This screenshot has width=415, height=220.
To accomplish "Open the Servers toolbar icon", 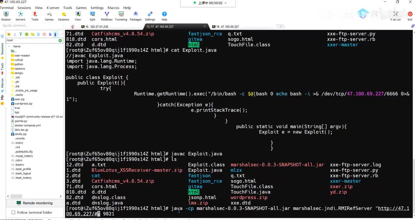I will click(x=20, y=16).
